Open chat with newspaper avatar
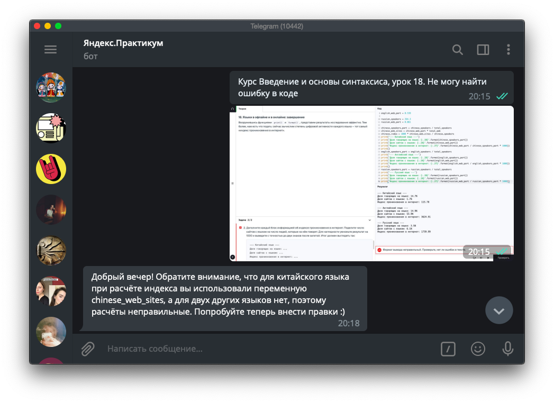This screenshot has width=554, height=403. (x=51, y=128)
